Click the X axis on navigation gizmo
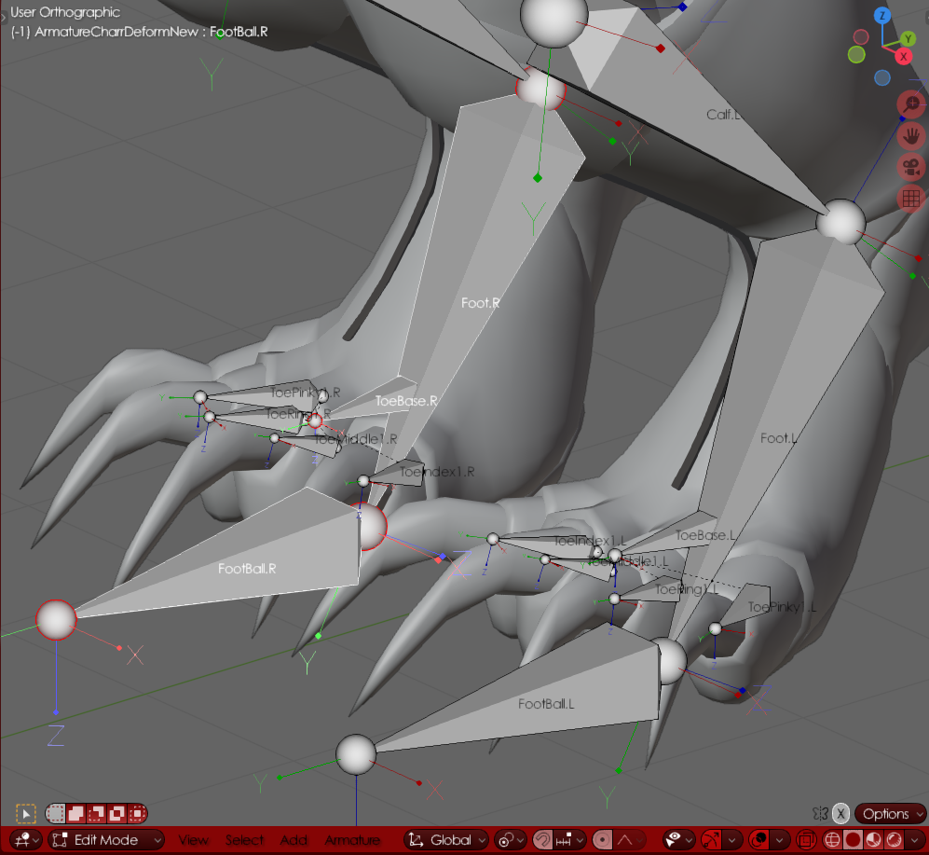The image size is (929, 855). tap(904, 57)
